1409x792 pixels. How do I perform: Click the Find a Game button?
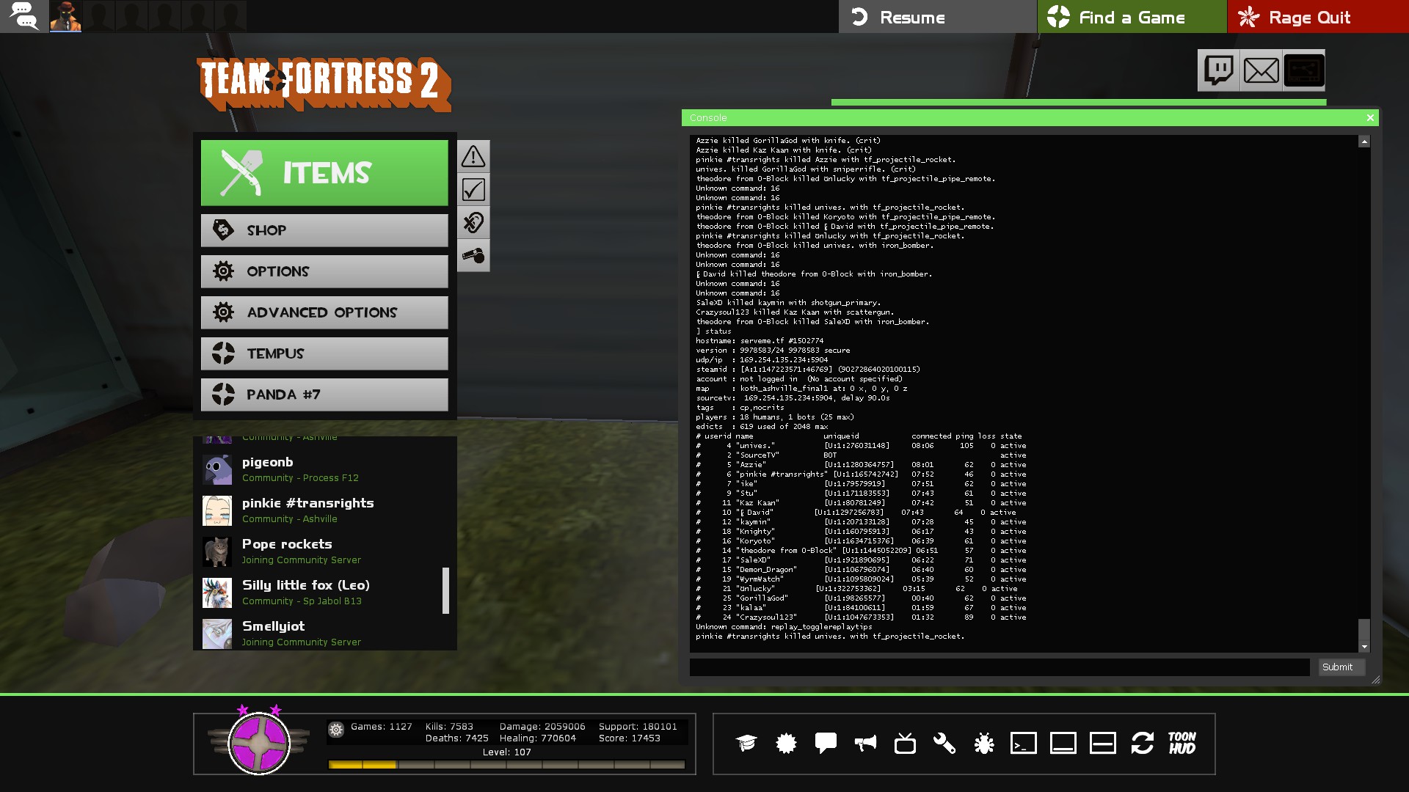(1132, 17)
